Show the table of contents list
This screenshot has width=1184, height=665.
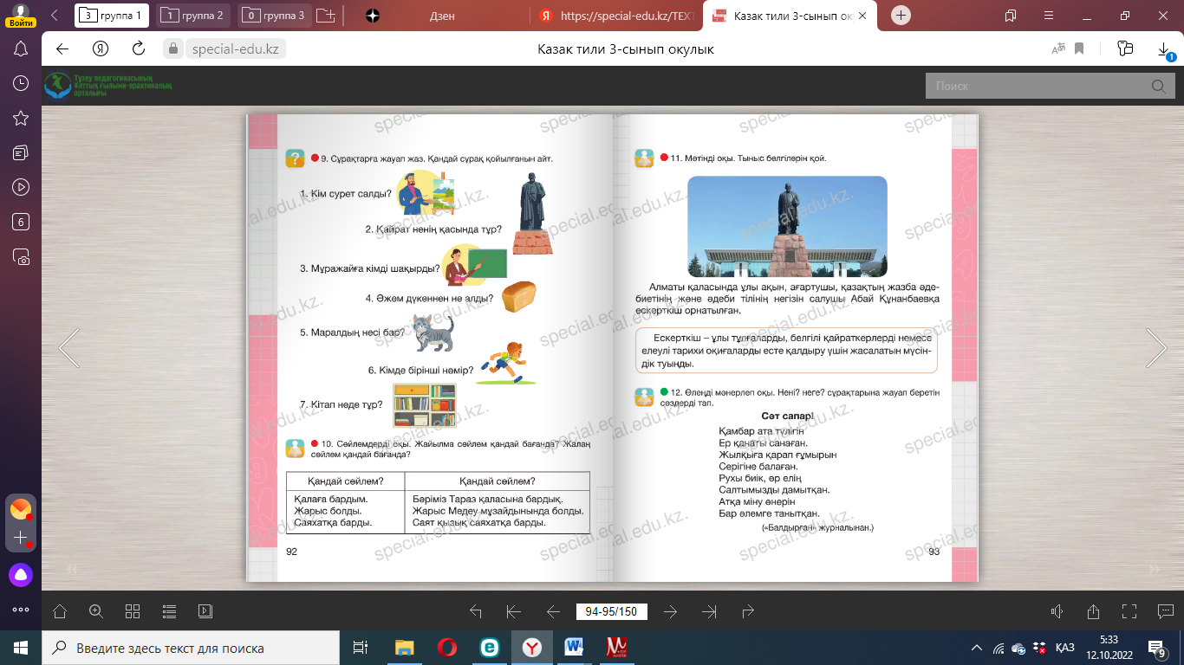point(169,611)
